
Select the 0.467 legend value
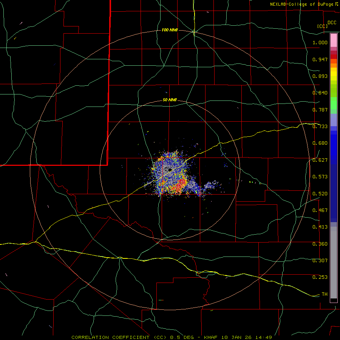[x=320, y=210]
